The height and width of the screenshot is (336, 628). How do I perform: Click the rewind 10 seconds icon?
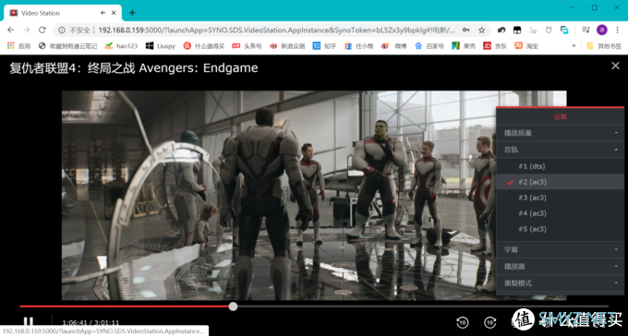[463, 322]
